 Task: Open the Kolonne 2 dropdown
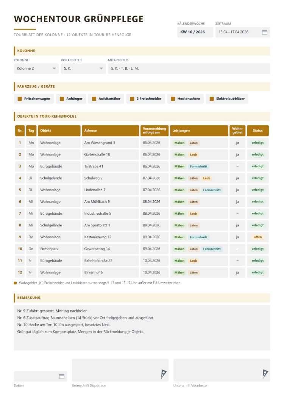point(36,68)
